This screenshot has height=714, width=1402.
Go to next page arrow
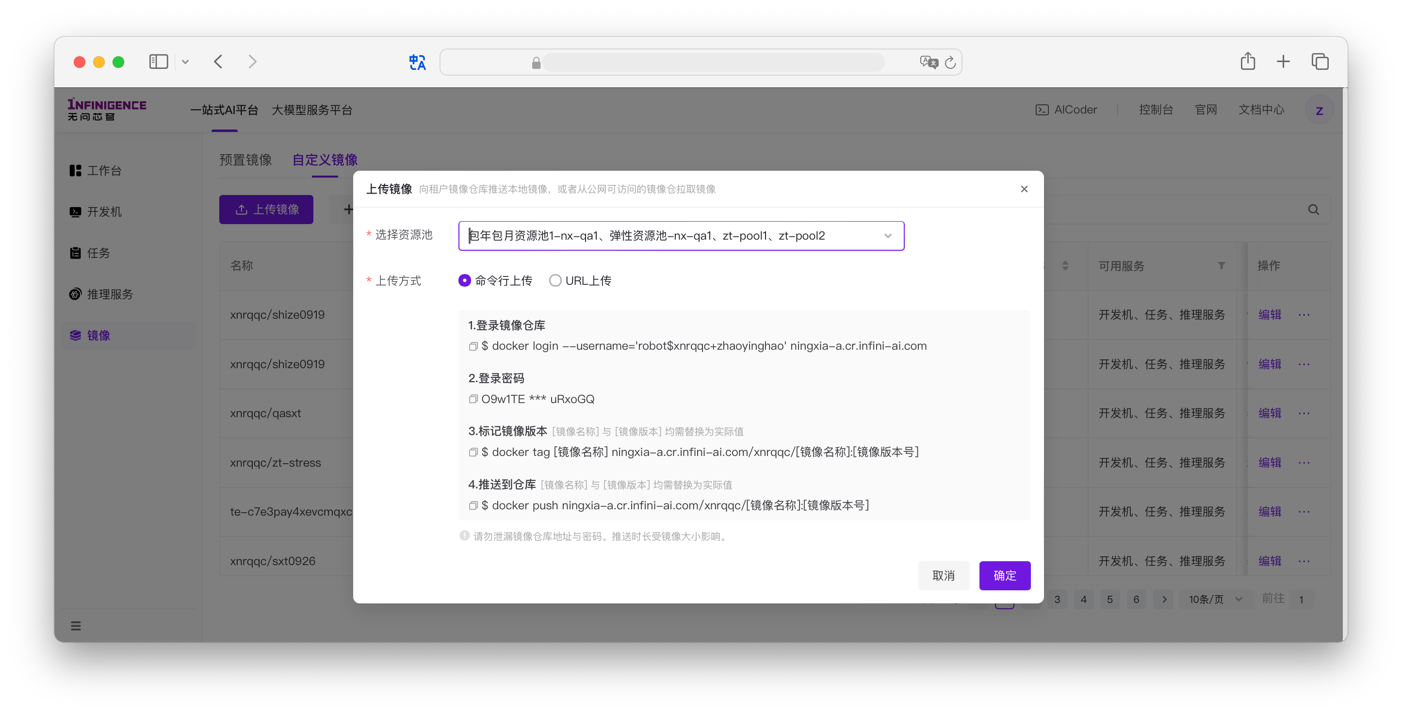(x=1164, y=599)
